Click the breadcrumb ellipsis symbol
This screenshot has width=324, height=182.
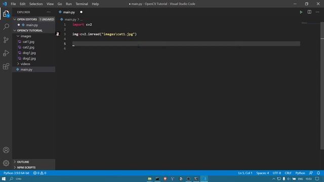pos(82,20)
